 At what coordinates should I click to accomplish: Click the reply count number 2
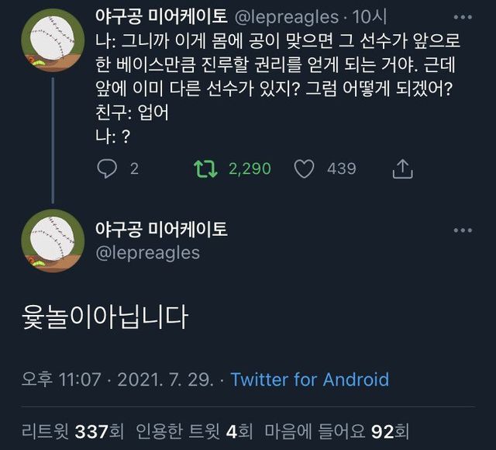click(134, 168)
